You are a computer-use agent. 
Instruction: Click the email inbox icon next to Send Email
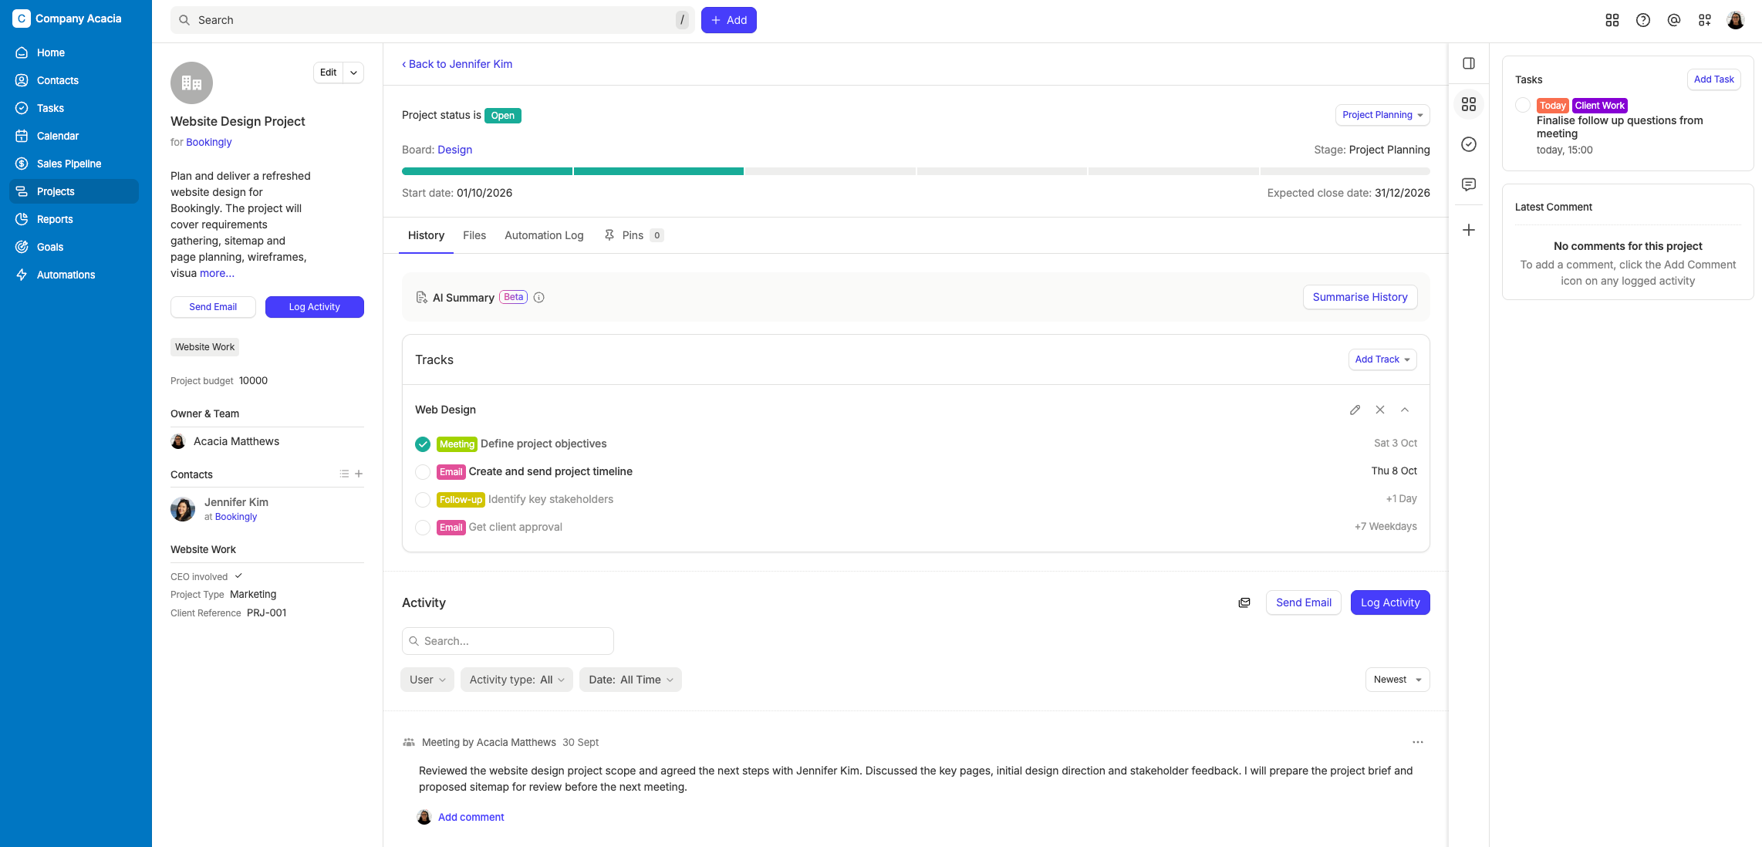1244,602
